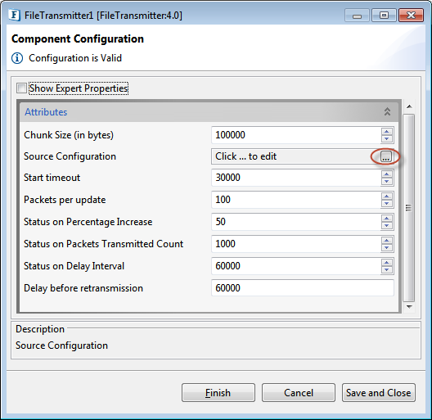Image resolution: width=432 pixels, height=420 pixels.
Task: Decrease Chunk Size with down arrow
Action: pos(386,138)
